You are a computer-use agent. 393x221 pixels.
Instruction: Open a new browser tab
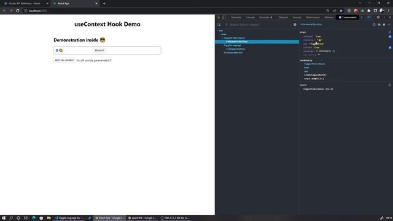[104, 4]
